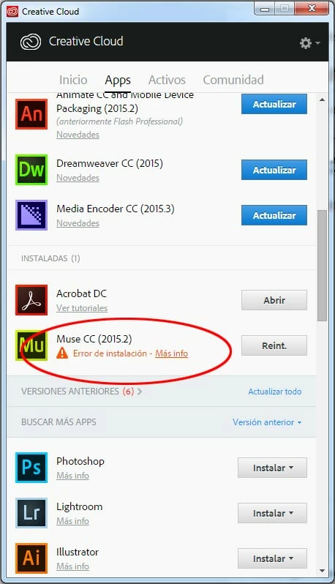Switch to the Inicio tab
The height and width of the screenshot is (584, 335).
[73, 80]
